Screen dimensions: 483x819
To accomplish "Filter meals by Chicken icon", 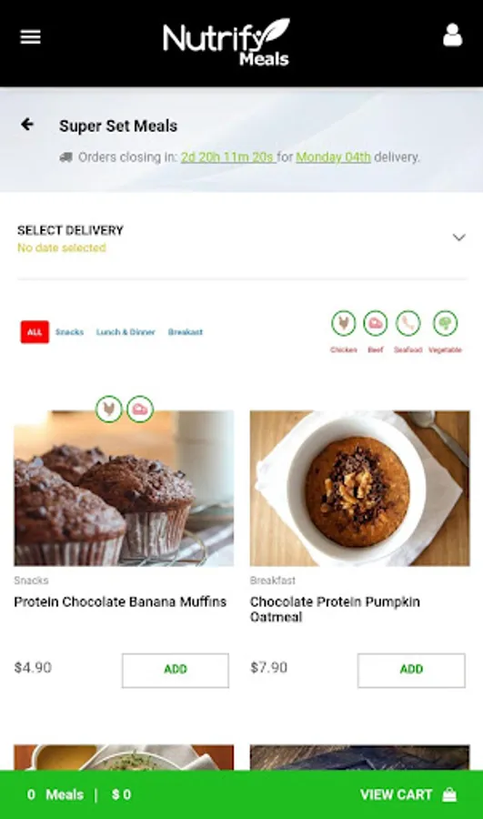I will 344,323.
